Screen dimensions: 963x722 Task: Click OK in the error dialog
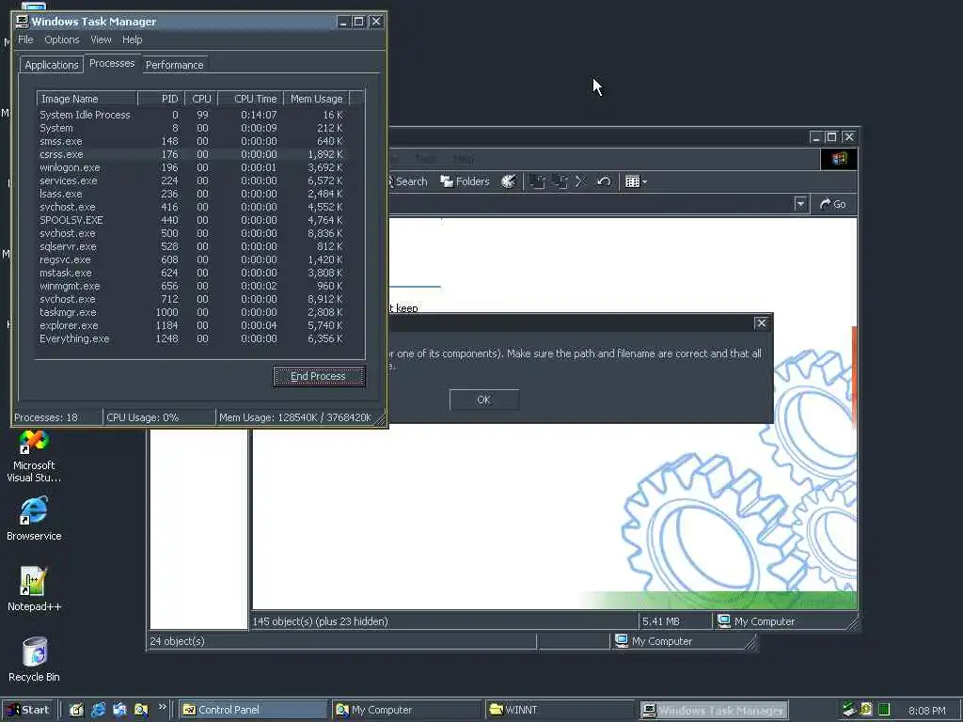pos(484,400)
